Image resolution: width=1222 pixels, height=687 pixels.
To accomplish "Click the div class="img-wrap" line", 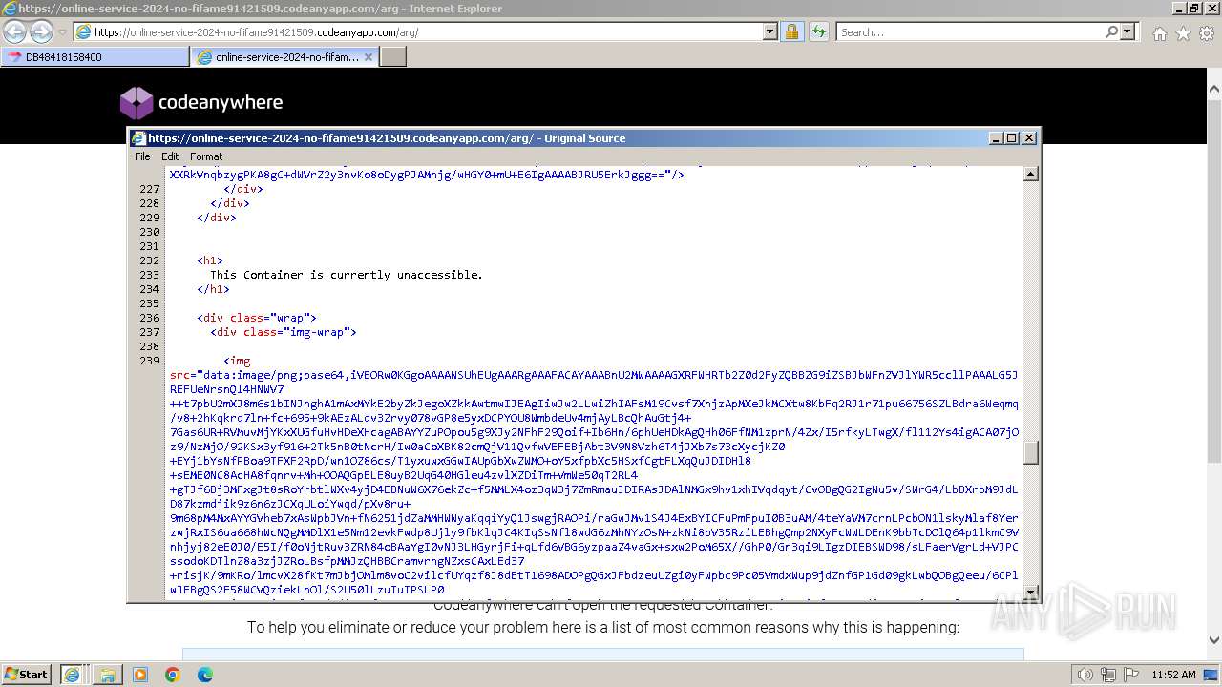I will (x=284, y=332).
